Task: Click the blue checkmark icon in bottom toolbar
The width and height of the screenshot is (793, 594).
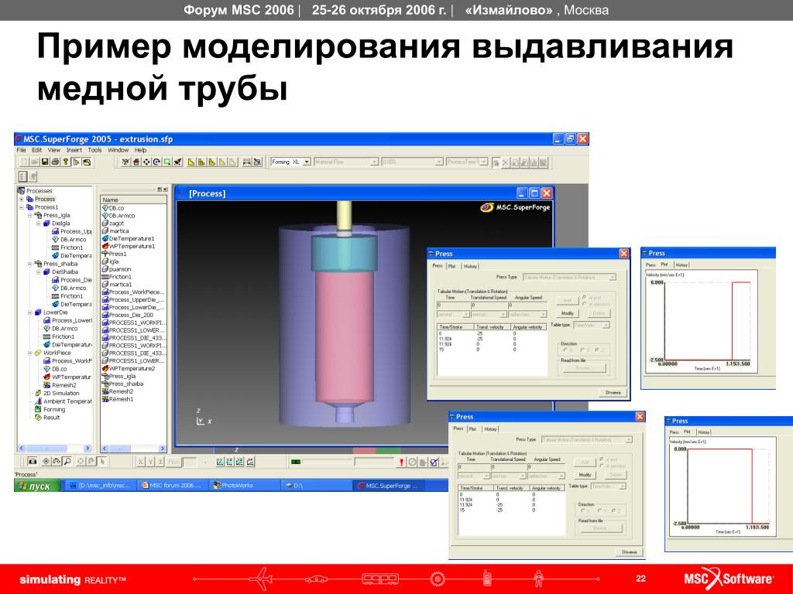Action: (434, 462)
